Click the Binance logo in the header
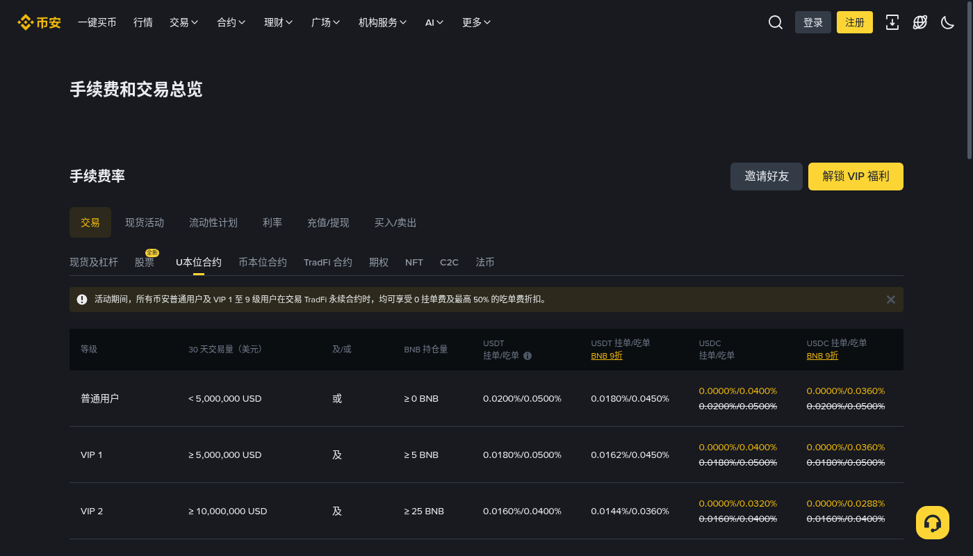The height and width of the screenshot is (556, 973). 39,22
